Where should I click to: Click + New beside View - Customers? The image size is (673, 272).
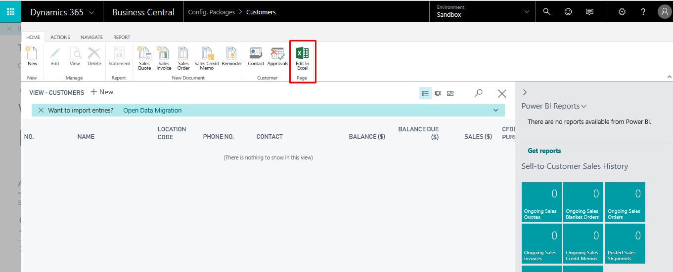tap(102, 92)
